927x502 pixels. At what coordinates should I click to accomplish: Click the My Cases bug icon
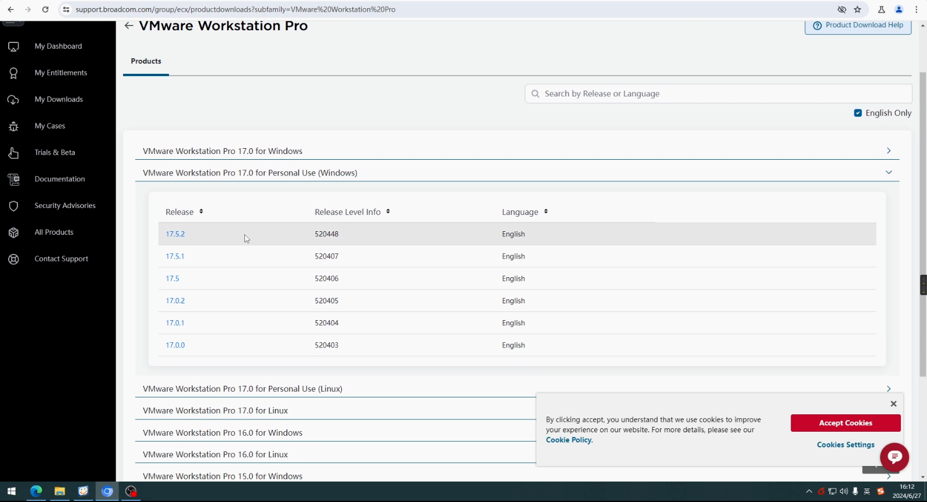tap(13, 126)
